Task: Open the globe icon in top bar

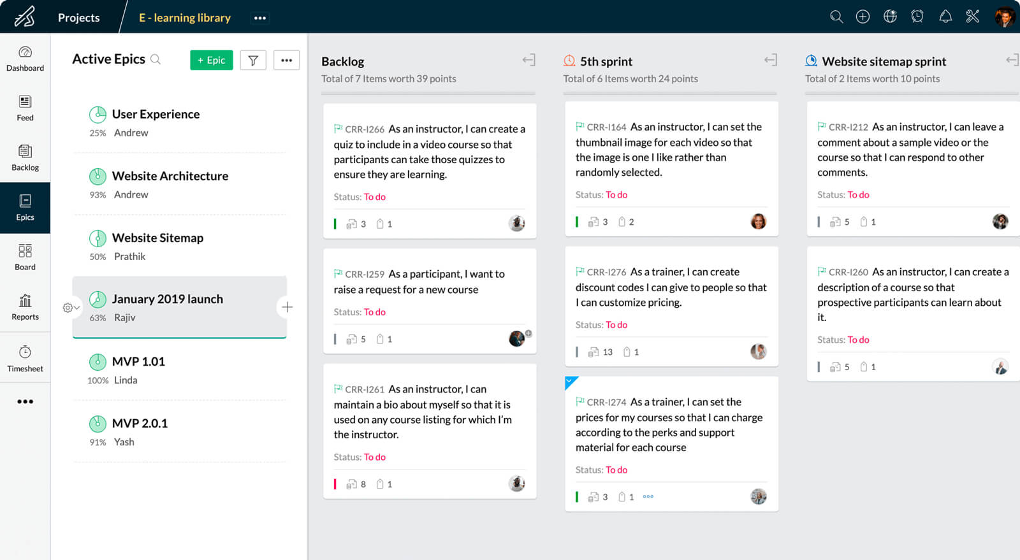Action: [x=890, y=17]
